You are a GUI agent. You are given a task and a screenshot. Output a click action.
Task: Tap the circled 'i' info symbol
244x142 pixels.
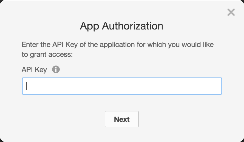(x=56, y=69)
